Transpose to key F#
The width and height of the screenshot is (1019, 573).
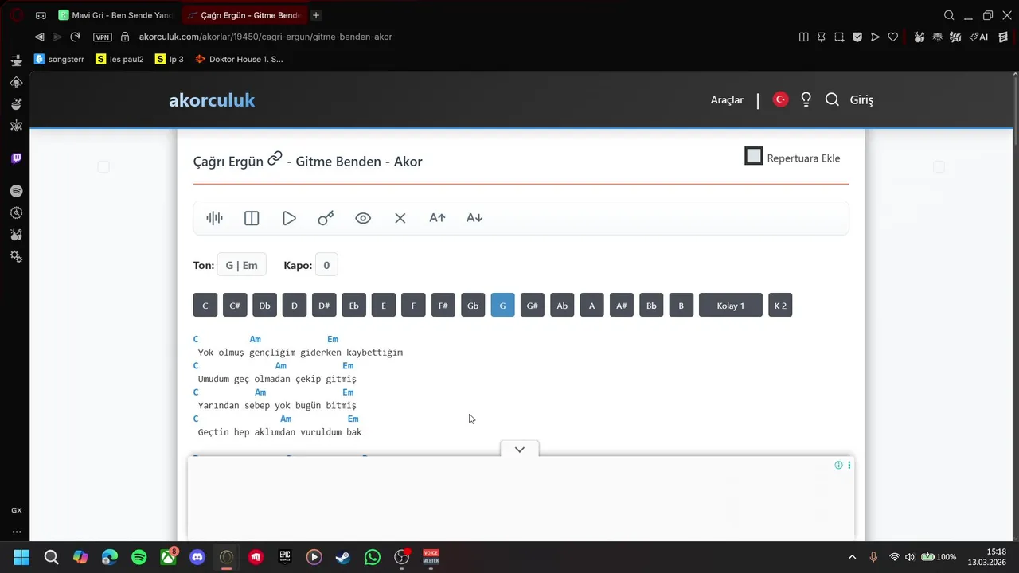[443, 306]
